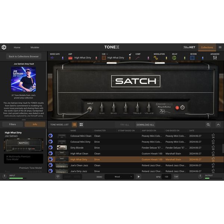This screenshot has height=224, width=224.
Task: Adjust the Output level knob
Action: (200, 176)
